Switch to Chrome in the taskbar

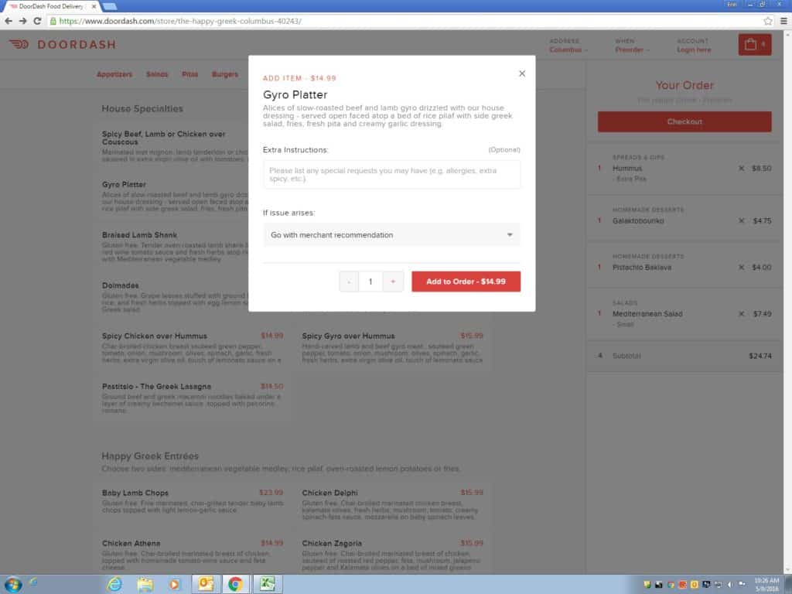point(235,585)
